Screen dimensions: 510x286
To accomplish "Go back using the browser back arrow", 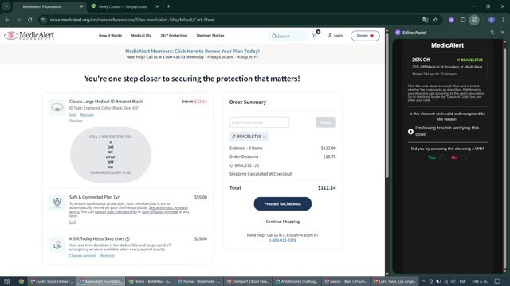I will [x=7, y=20].
